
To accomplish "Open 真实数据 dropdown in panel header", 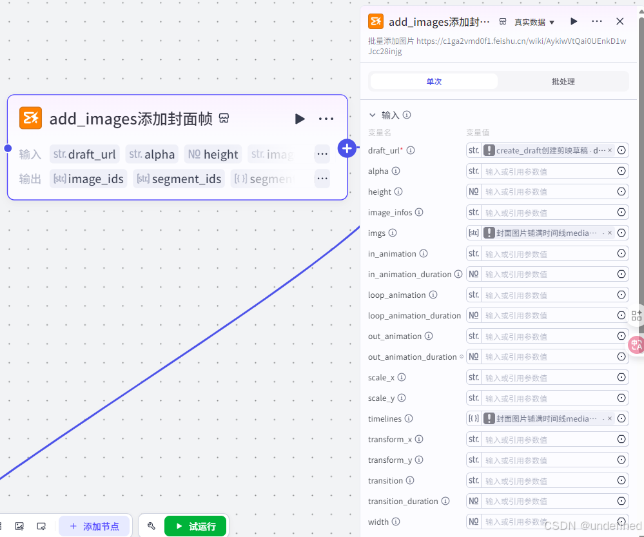I will click(534, 22).
